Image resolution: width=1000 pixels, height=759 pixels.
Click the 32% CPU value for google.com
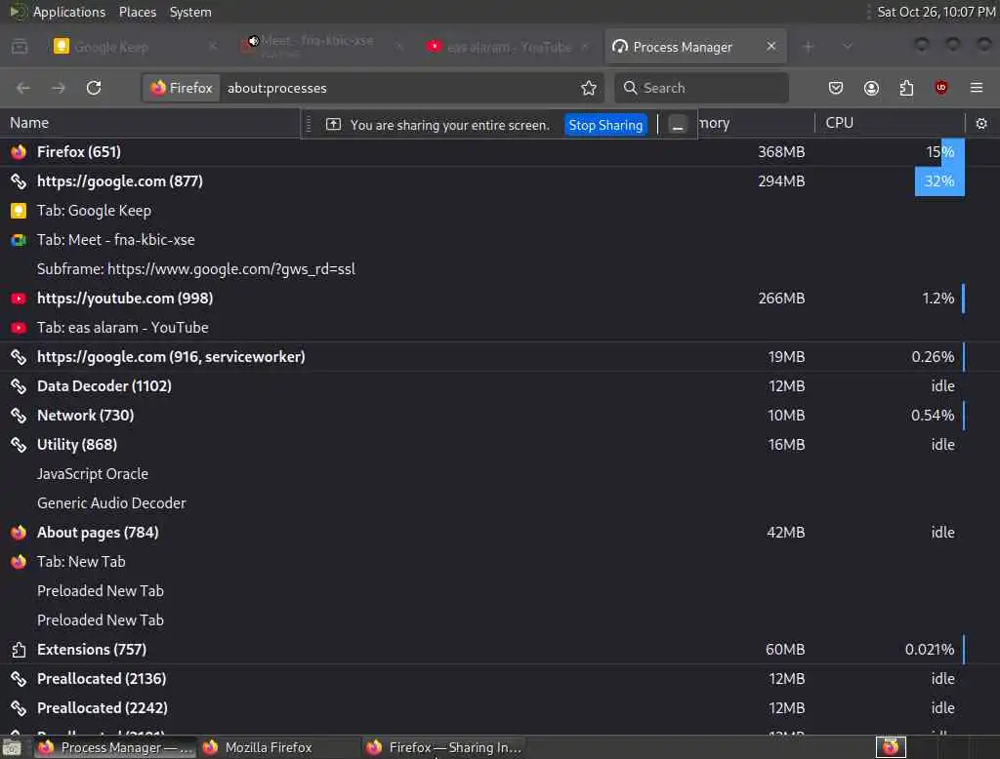click(939, 181)
